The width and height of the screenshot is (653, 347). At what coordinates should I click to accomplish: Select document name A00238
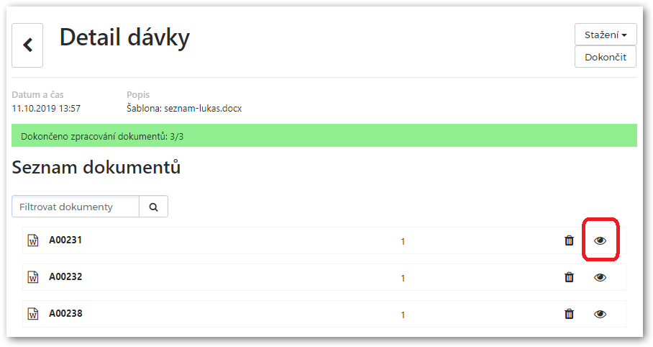point(65,314)
